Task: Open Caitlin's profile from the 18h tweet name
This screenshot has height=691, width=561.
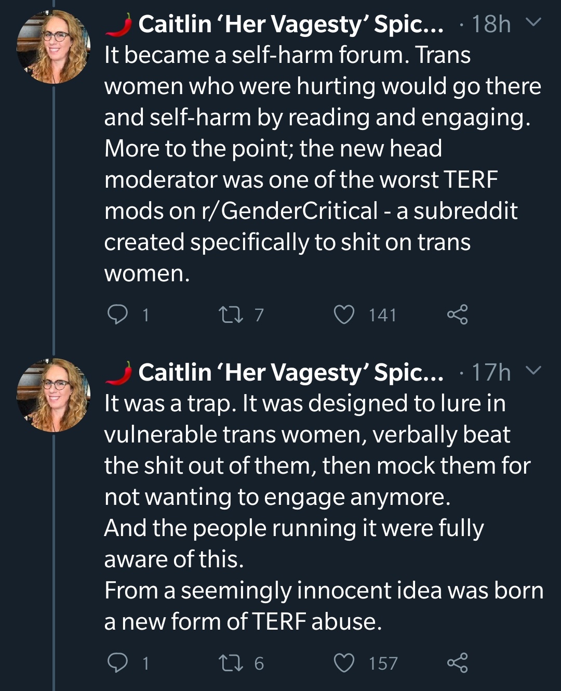Action: click(x=290, y=24)
